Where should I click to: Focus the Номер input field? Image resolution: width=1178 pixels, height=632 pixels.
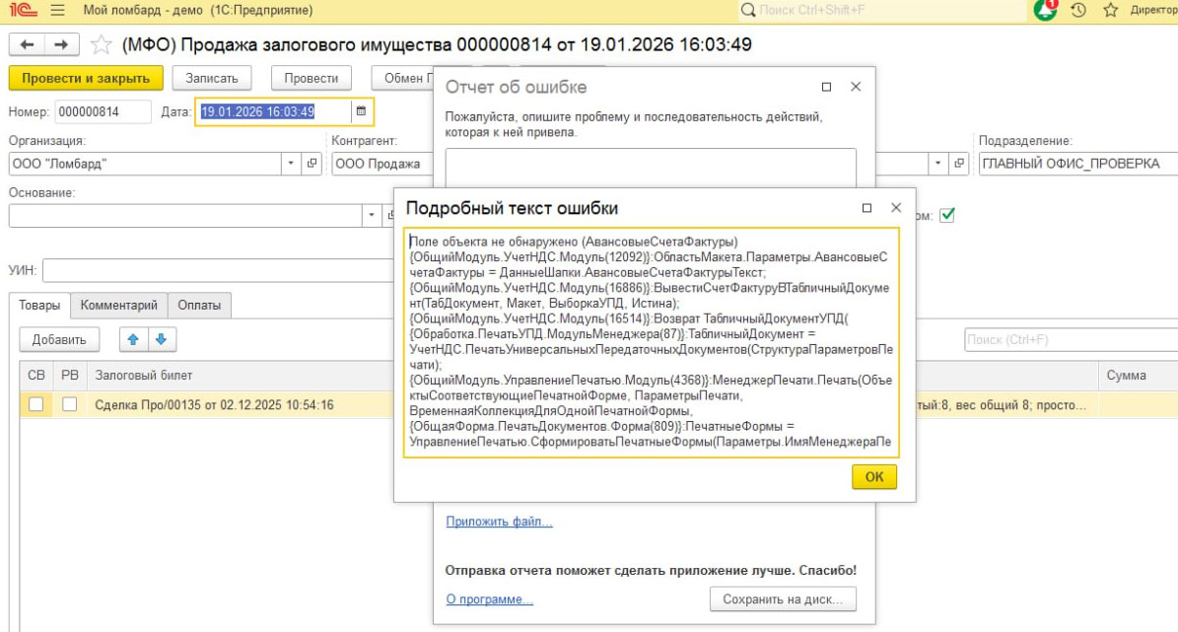click(103, 111)
